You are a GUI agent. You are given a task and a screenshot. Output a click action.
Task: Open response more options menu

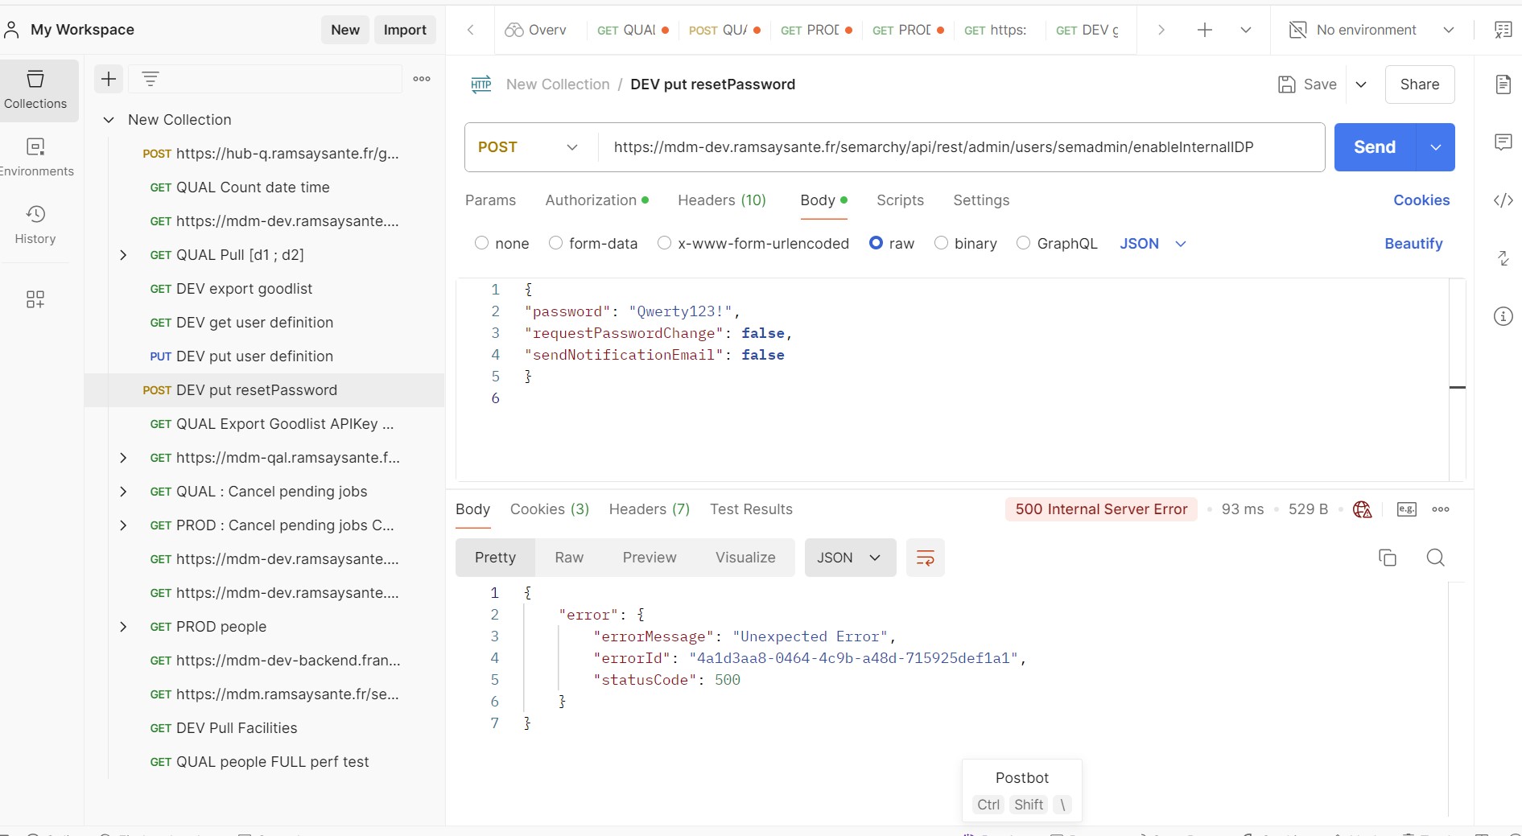pyautogui.click(x=1441, y=509)
